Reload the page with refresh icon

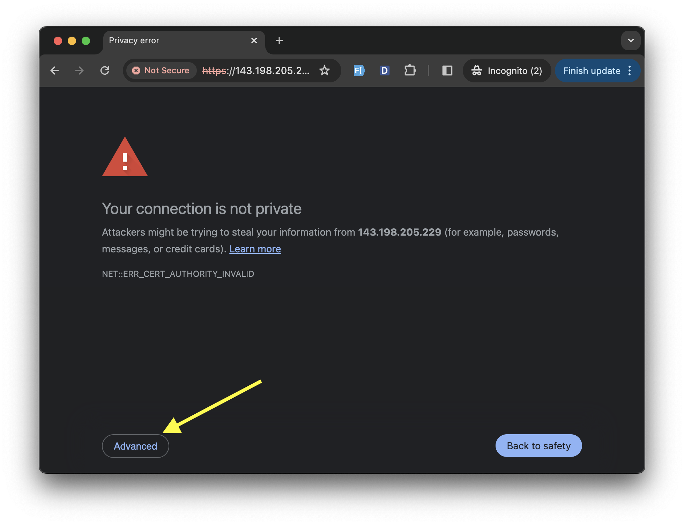pyautogui.click(x=105, y=71)
